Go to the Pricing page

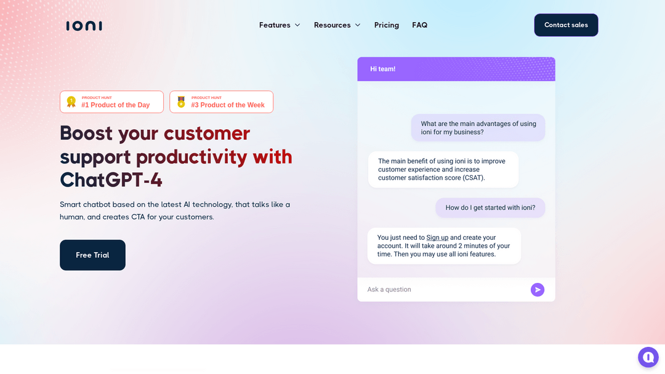click(x=386, y=25)
